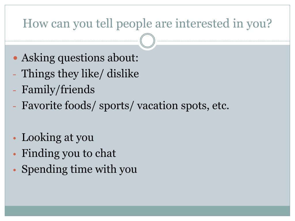Select the 'Looking at you' bullet

[x=58, y=138]
